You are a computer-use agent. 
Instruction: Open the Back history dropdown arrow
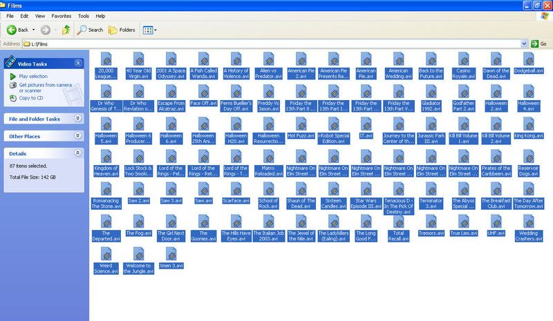click(x=33, y=30)
